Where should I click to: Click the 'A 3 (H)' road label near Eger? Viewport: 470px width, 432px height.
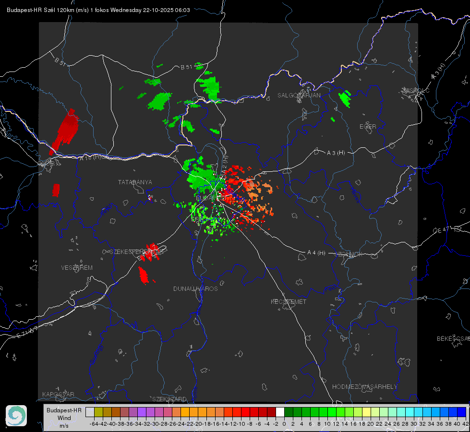coord(336,153)
